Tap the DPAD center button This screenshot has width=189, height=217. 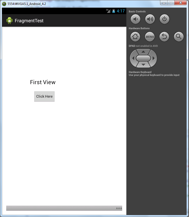tap(143, 58)
